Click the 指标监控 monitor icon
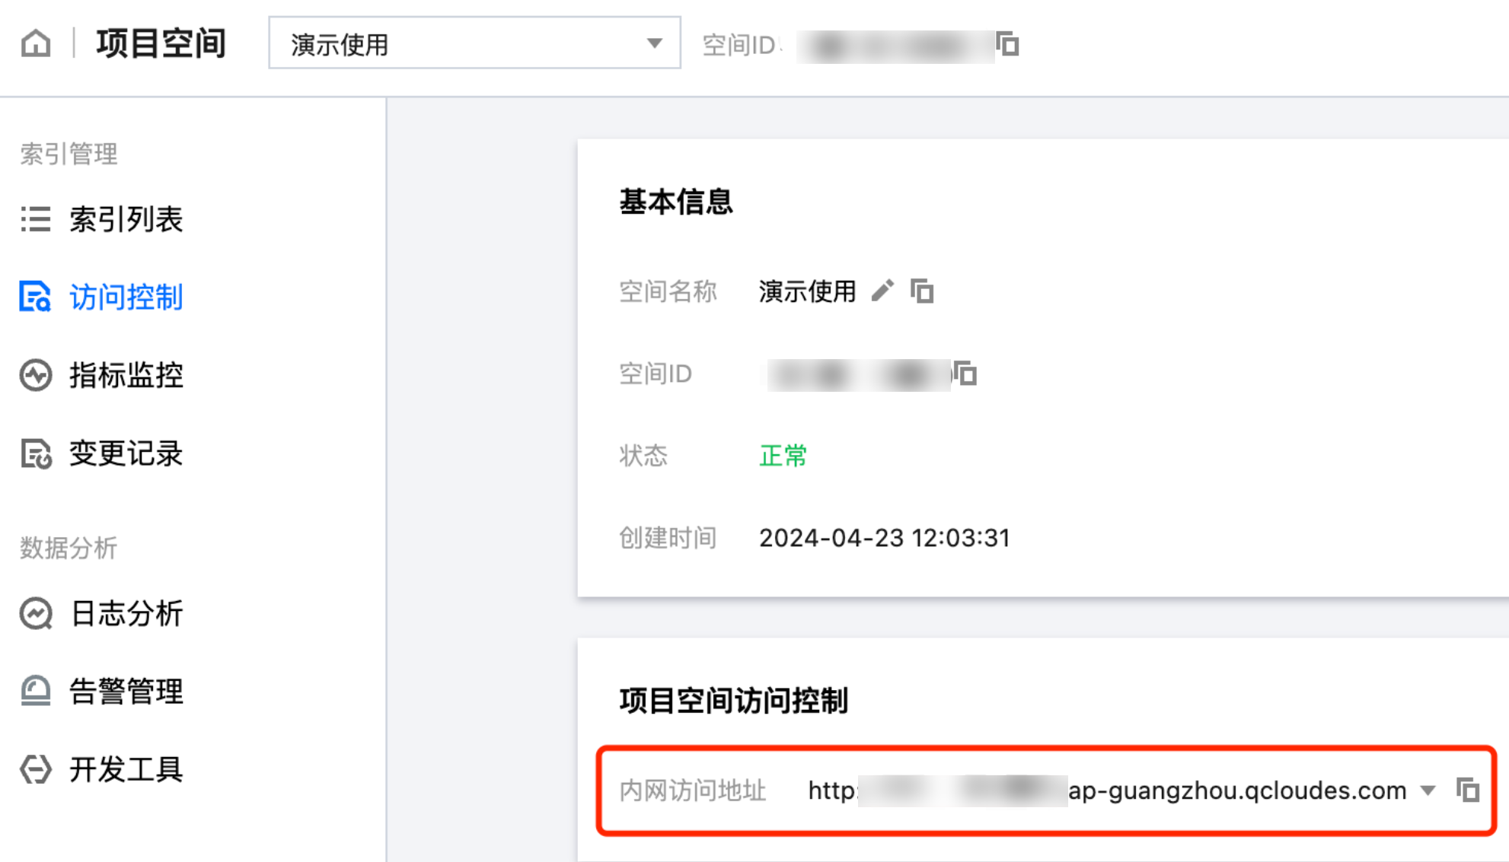This screenshot has height=862, width=1509. pos(36,375)
